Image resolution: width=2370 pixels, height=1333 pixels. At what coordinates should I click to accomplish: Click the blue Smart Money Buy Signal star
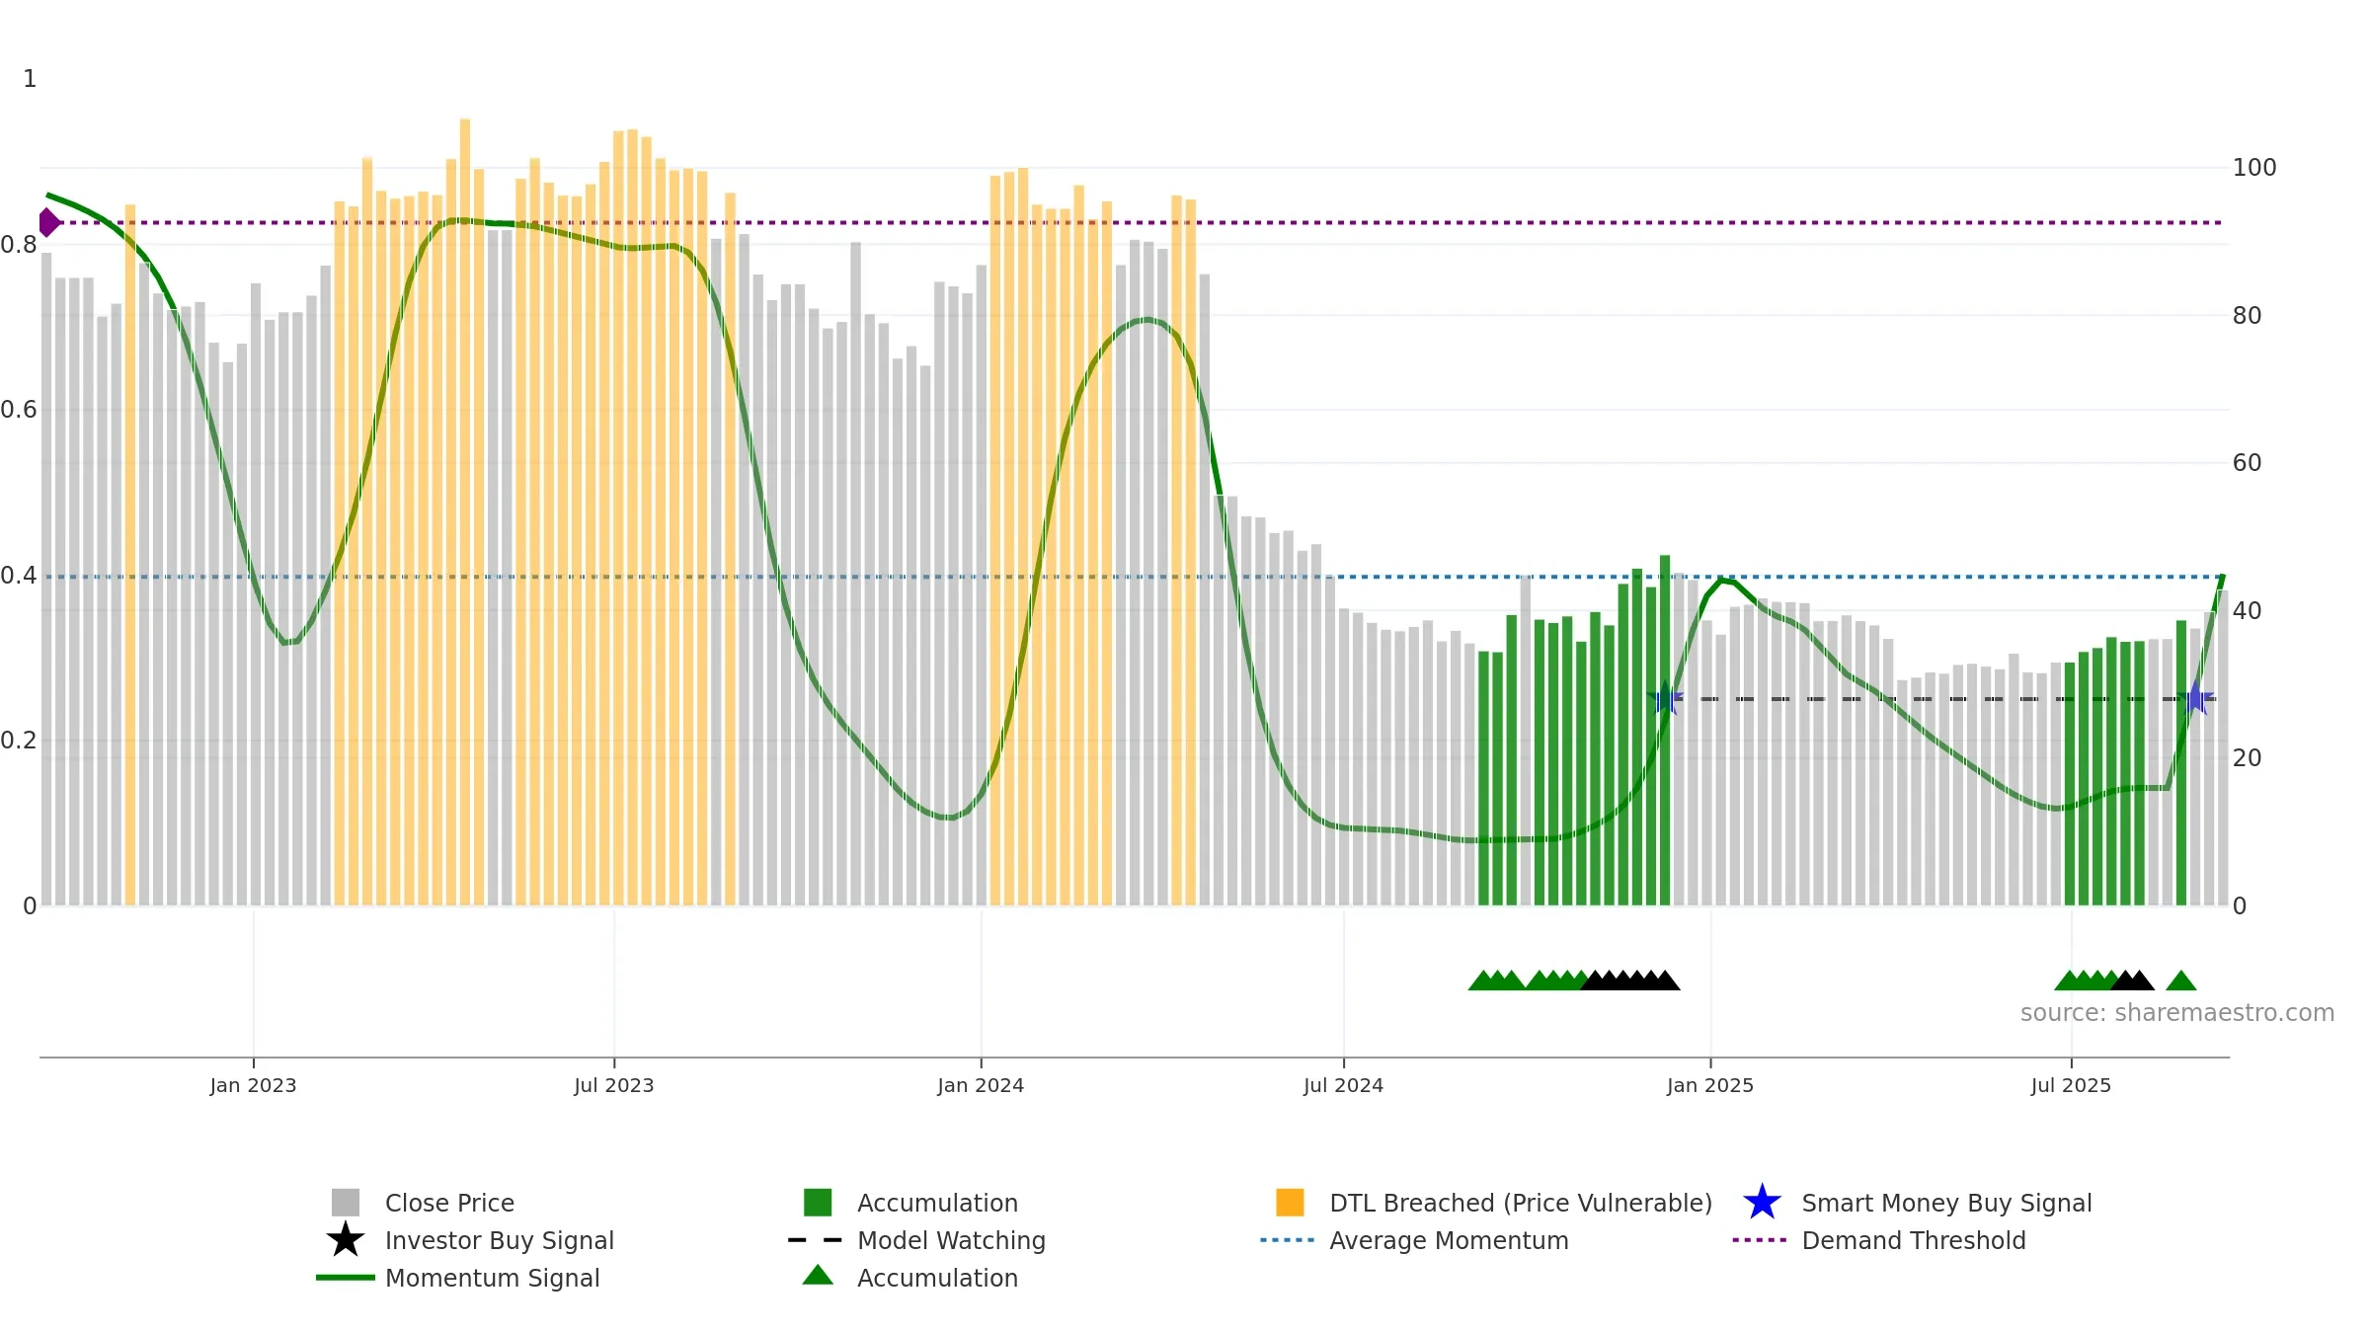[1762, 1203]
